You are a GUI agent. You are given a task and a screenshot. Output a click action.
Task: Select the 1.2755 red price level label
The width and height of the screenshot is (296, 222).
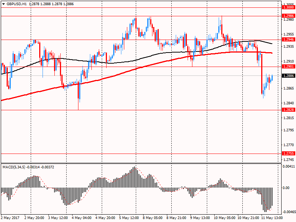click(x=289, y=154)
